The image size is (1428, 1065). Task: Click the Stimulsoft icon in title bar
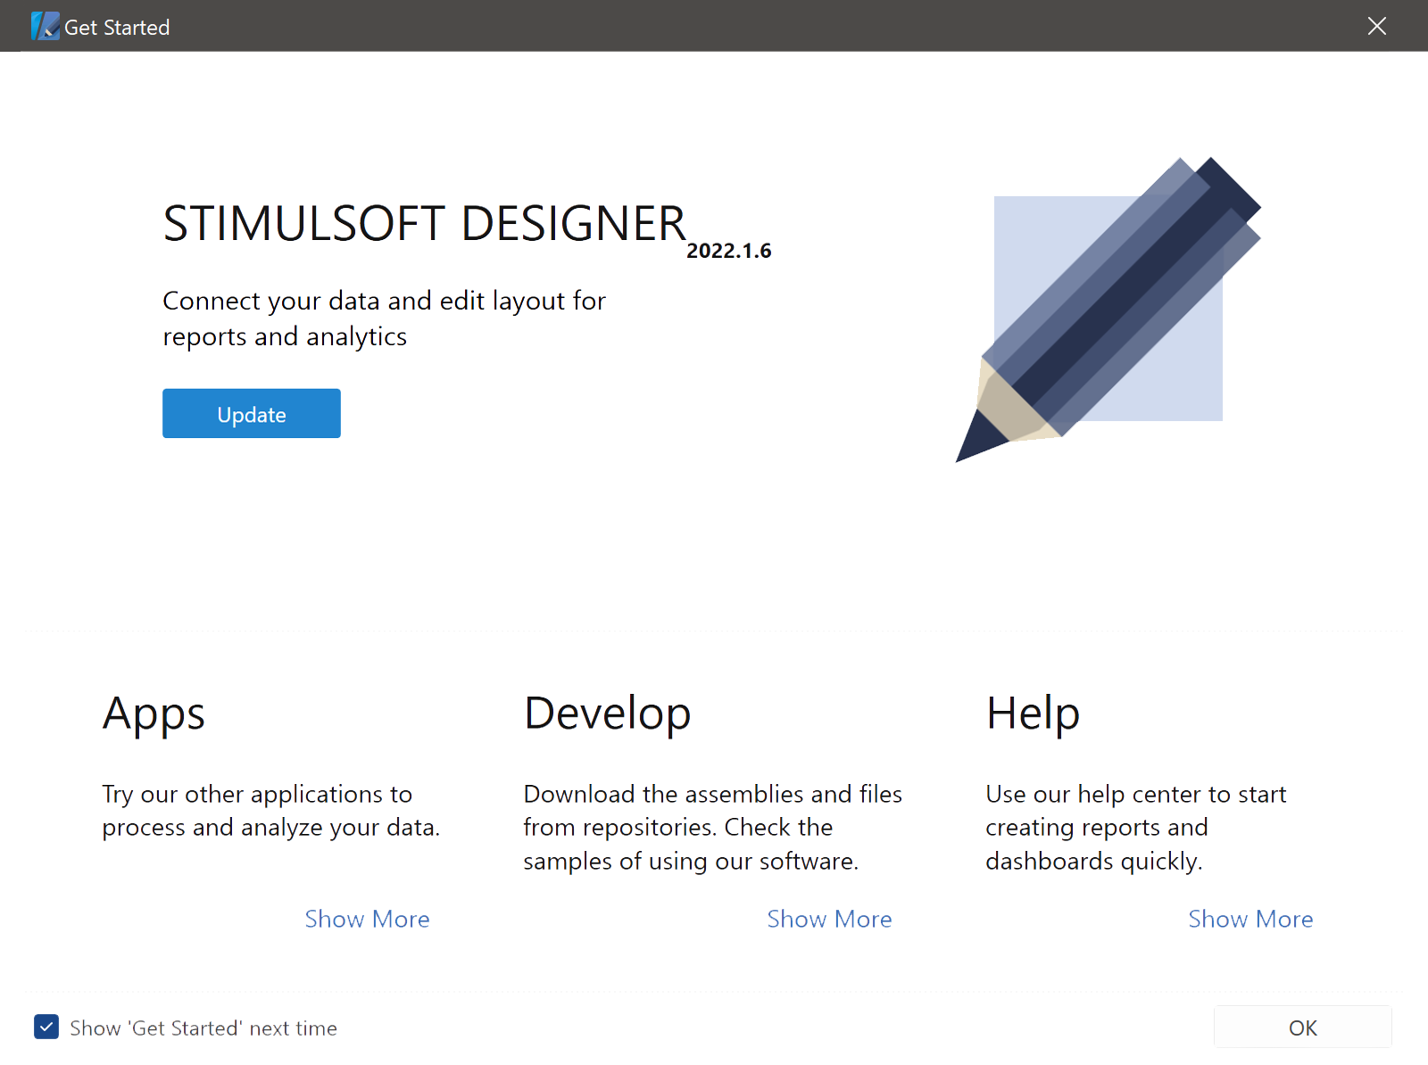pyautogui.click(x=45, y=26)
